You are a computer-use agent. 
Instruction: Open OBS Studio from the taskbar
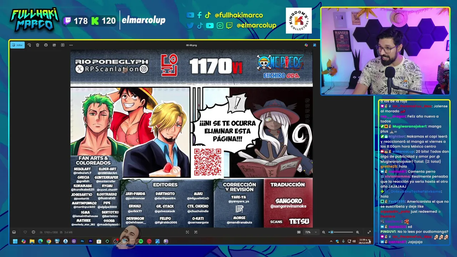[x=115, y=241]
